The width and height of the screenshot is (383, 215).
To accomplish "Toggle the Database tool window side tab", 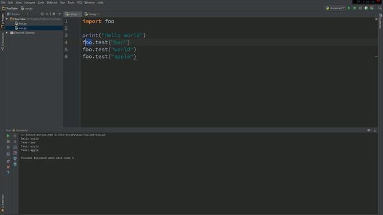I will [381, 21].
